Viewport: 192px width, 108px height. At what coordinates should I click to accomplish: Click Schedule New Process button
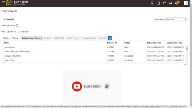point(31,38)
